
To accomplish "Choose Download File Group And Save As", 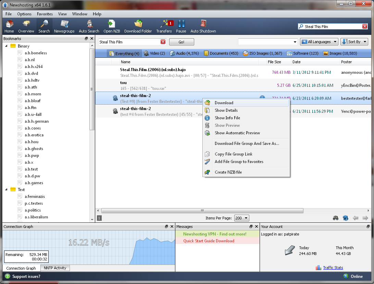I will coord(246,143).
